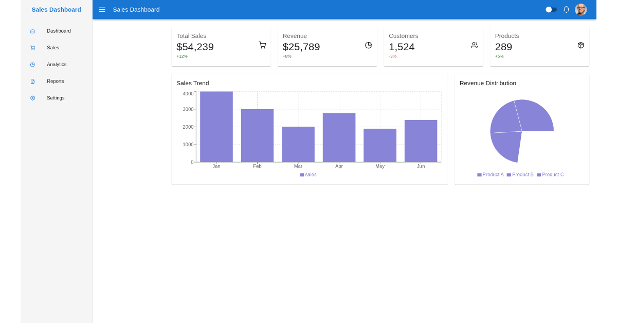Toggle the dark mode switch

pos(551,10)
